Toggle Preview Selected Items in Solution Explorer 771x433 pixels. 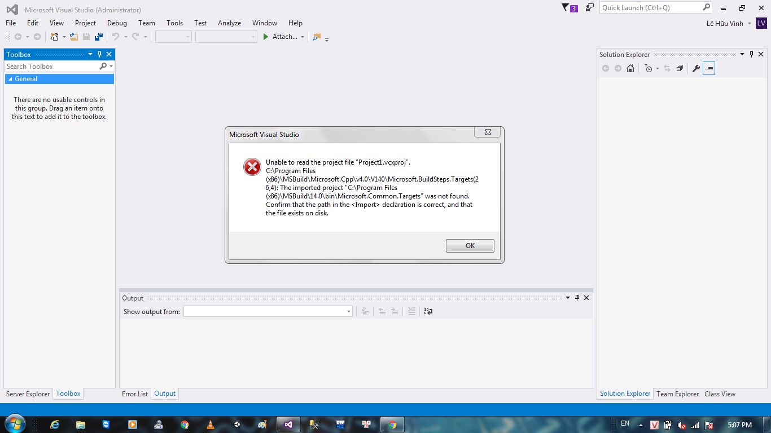[709, 68]
